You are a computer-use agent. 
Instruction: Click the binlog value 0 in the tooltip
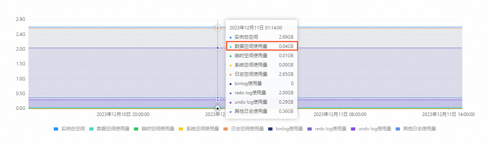tap(292, 84)
